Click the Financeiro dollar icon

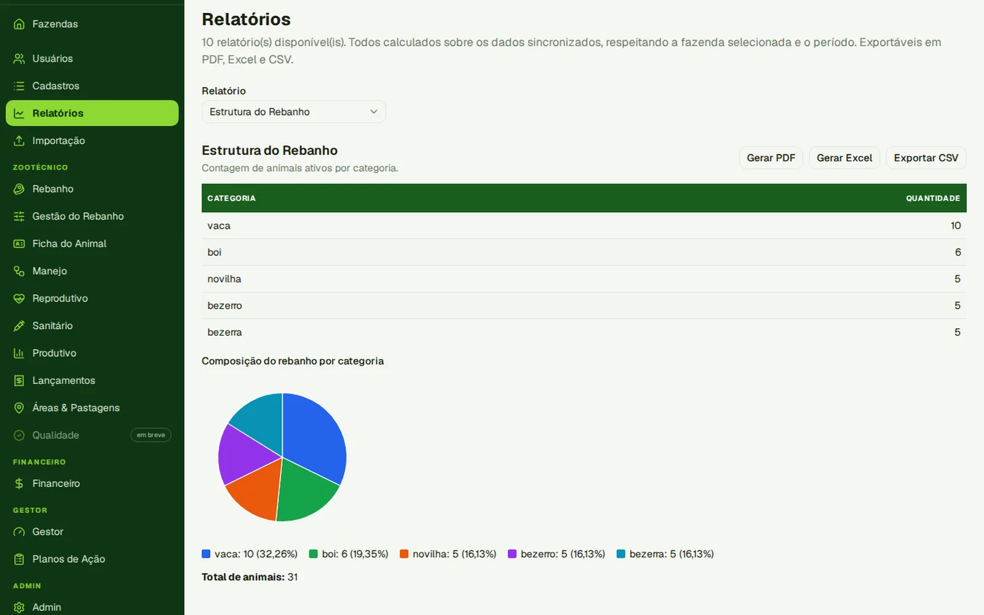tap(19, 483)
